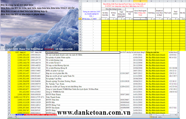The image size is (186, 119).
Task: Open the 'DN bo tron' filter dropdown arrow
Action: 92,19
